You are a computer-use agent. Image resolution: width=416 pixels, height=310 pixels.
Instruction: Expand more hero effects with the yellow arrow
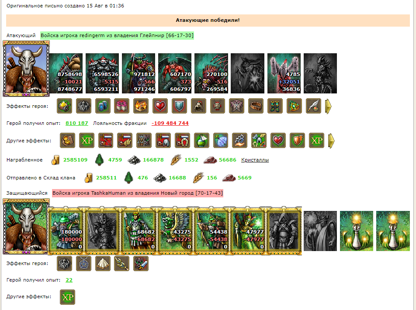[328, 107]
